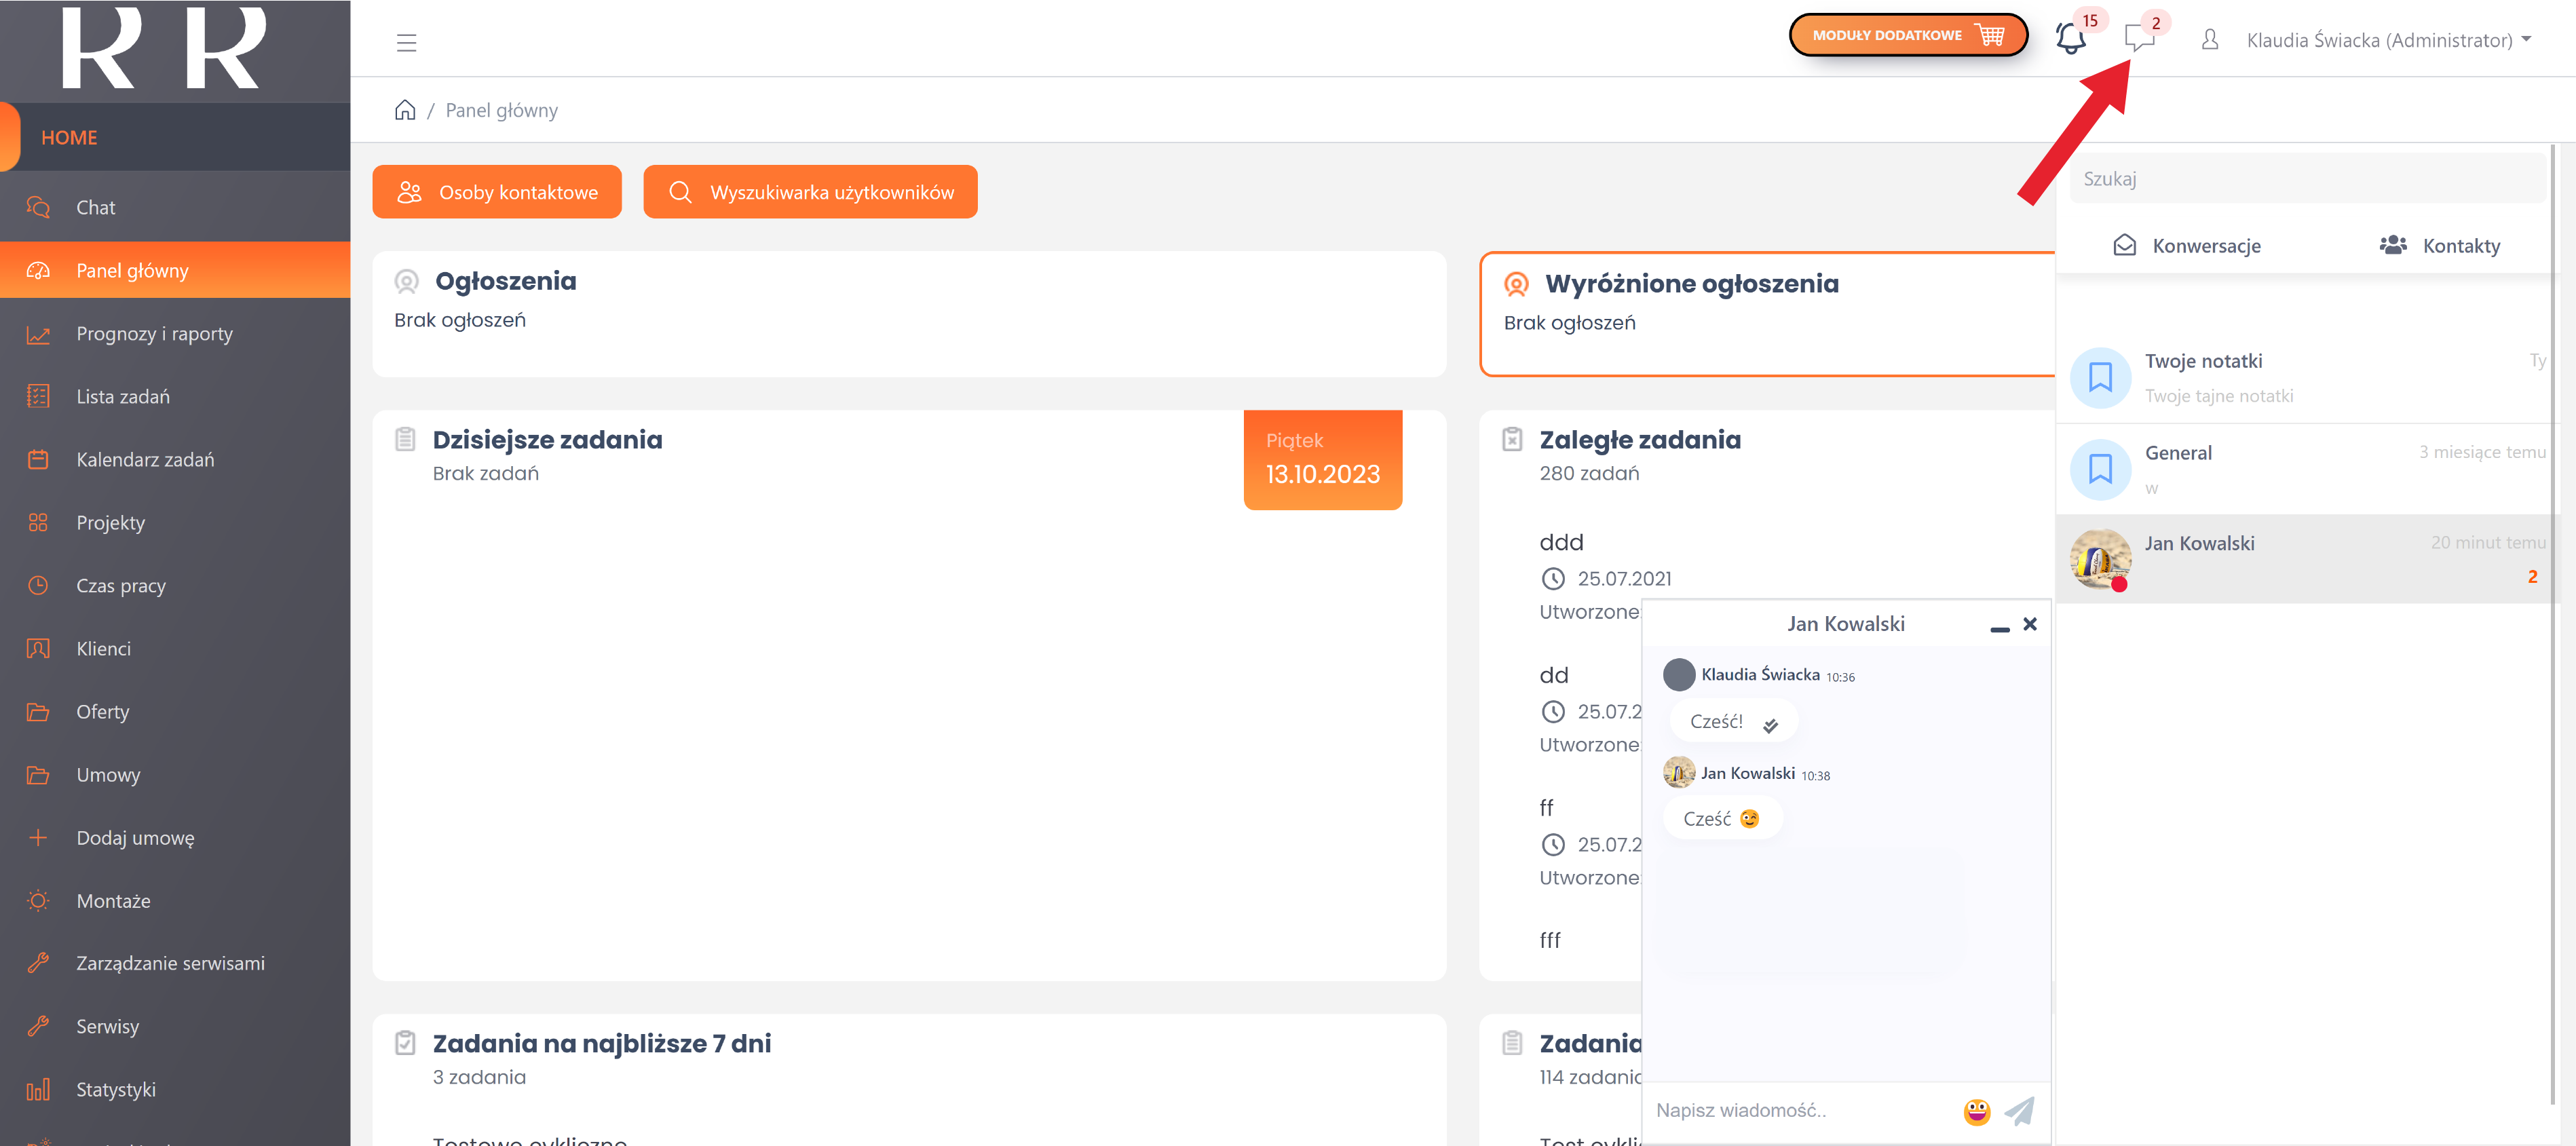This screenshot has width=2576, height=1146.
Task: Click the home breadcrumb icon
Action: (x=404, y=110)
